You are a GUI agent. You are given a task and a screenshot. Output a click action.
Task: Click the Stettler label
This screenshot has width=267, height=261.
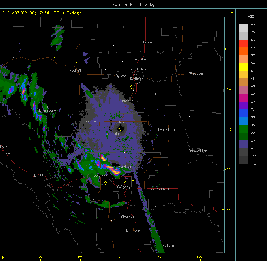196,73
